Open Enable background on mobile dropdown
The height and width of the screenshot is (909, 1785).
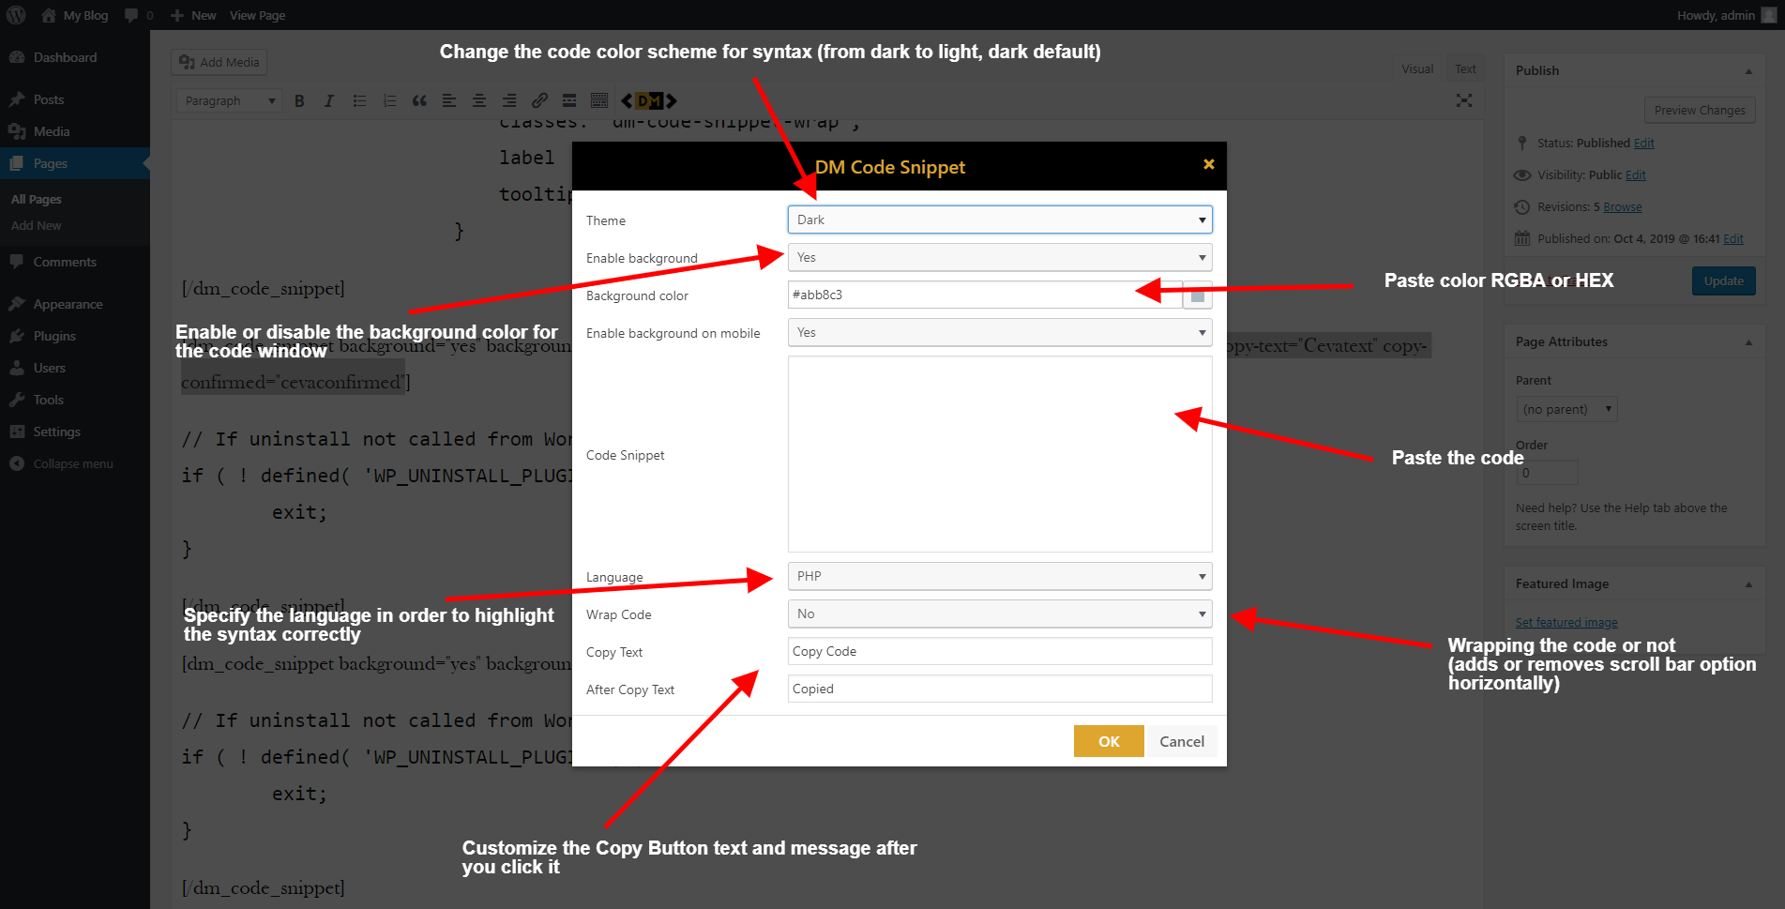pos(1000,332)
